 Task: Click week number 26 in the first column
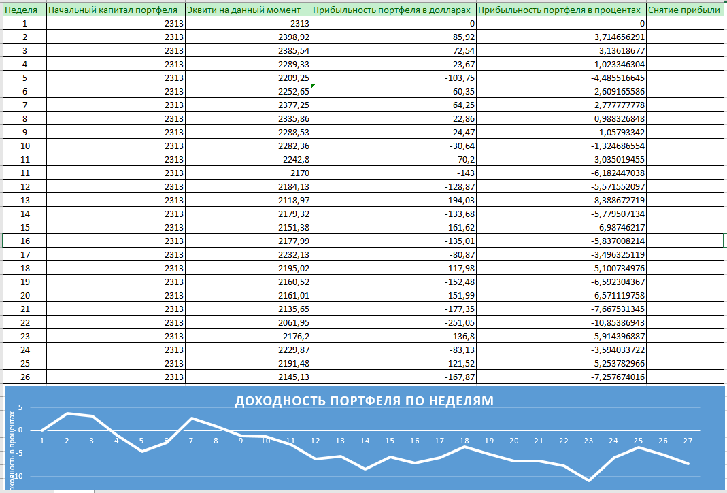24,377
